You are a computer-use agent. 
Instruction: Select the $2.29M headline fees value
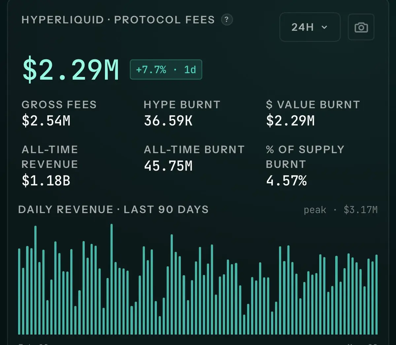pos(70,70)
